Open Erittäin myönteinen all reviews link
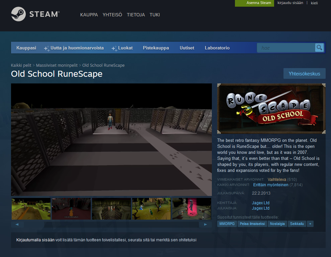The width and height of the screenshot is (331, 257). click(x=271, y=185)
